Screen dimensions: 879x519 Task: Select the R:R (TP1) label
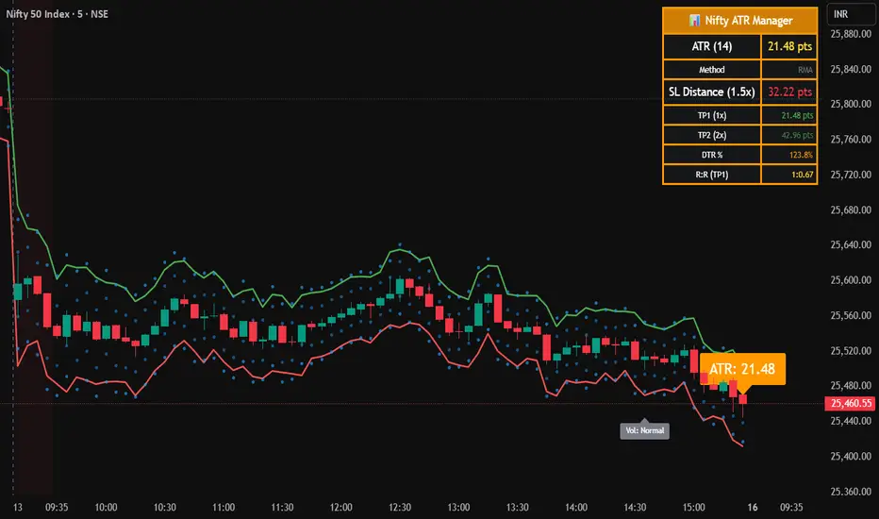711,175
